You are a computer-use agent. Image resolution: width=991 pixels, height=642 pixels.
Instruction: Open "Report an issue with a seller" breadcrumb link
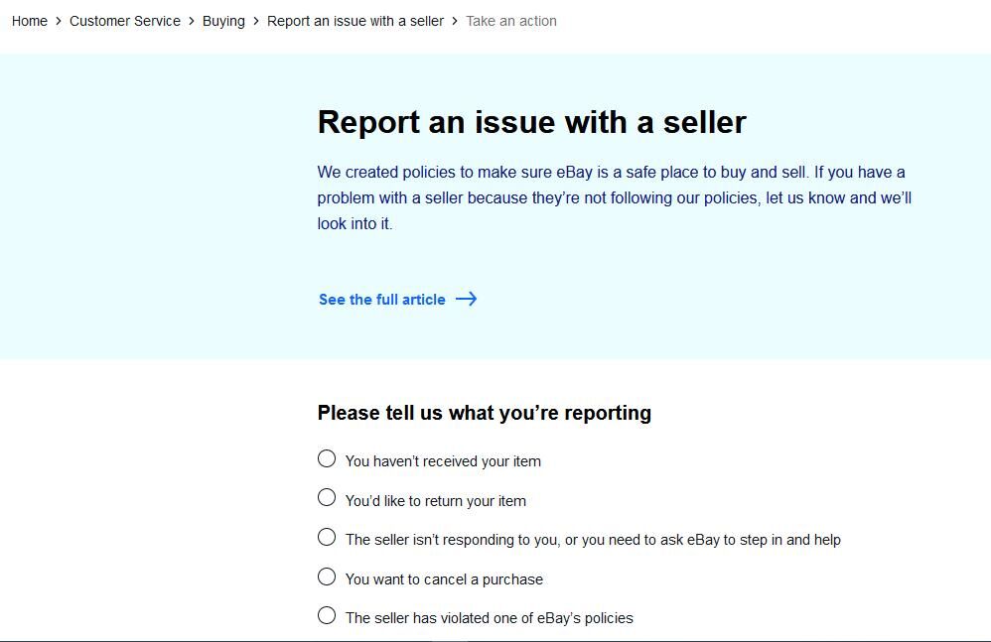[x=355, y=21]
